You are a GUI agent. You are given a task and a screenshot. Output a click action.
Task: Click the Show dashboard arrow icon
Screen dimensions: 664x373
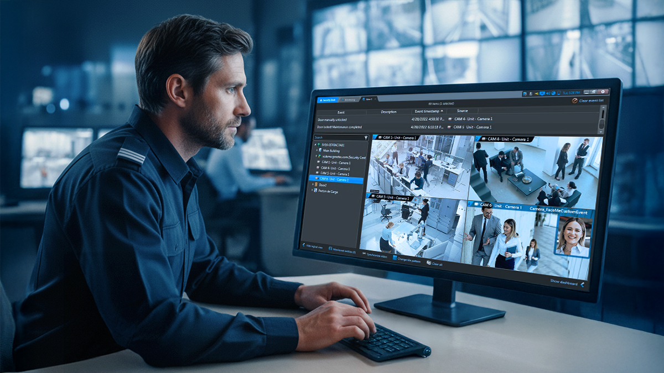(x=582, y=284)
